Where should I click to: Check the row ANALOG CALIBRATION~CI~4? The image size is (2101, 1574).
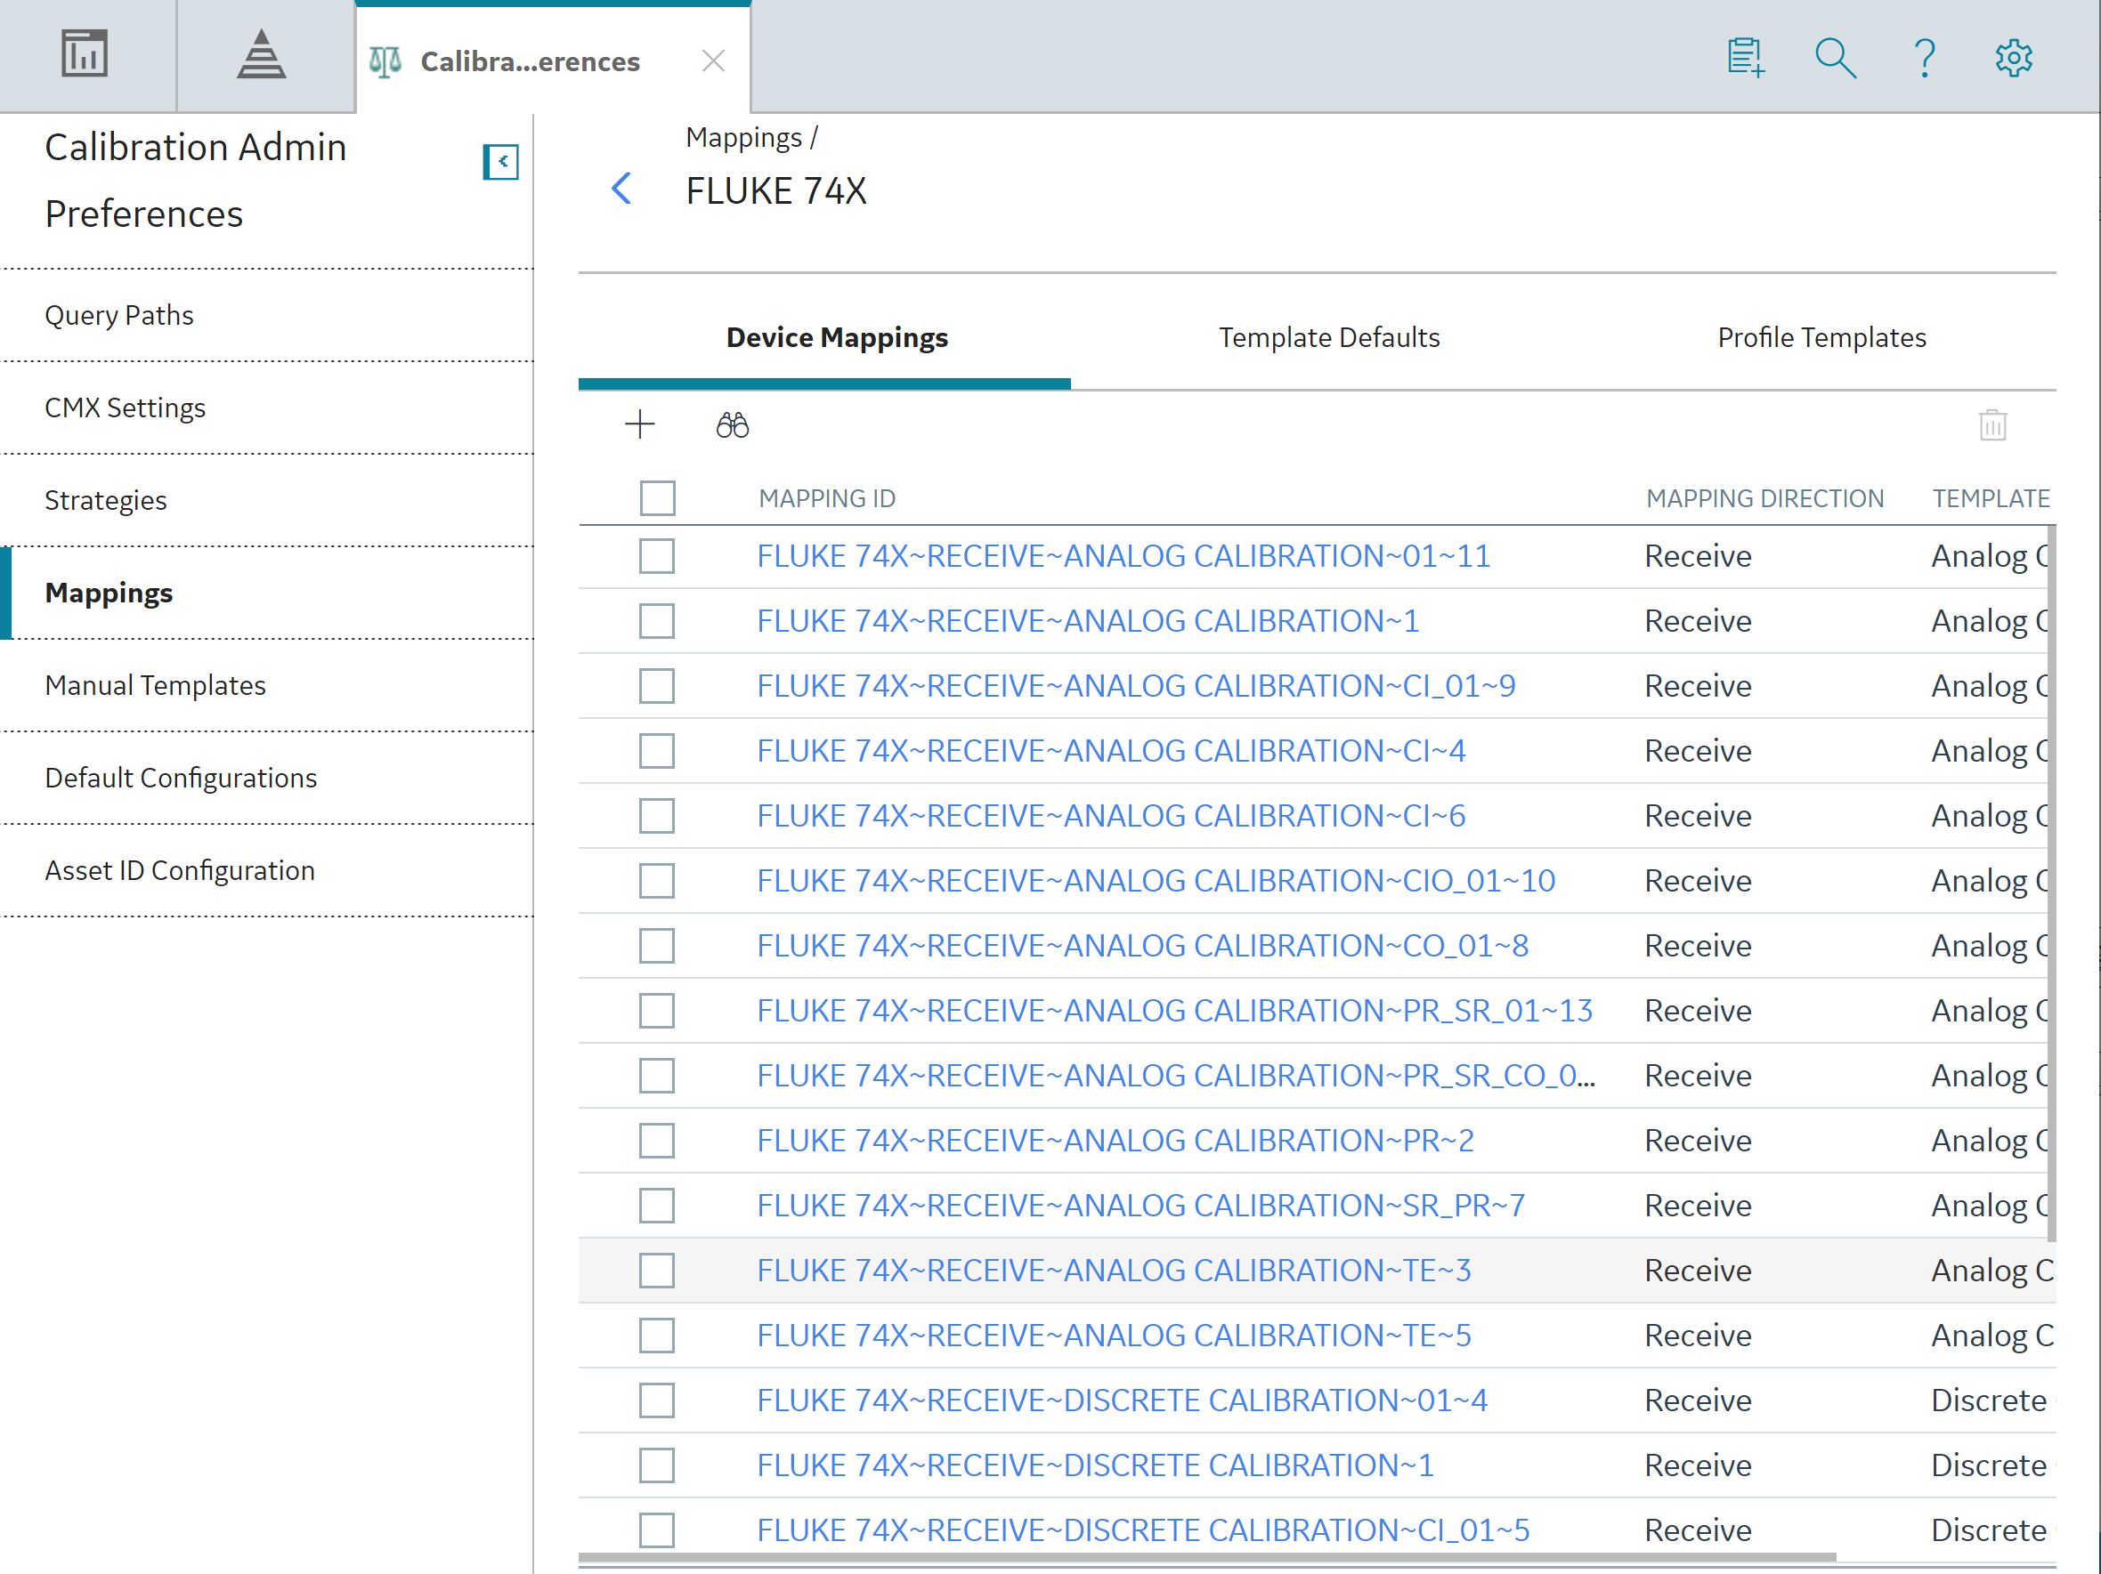[x=657, y=752]
